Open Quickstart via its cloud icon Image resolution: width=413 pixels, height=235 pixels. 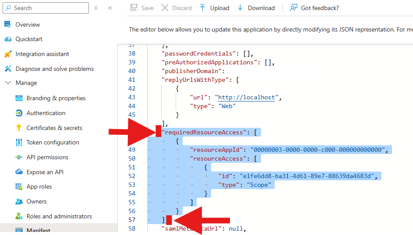7,39
